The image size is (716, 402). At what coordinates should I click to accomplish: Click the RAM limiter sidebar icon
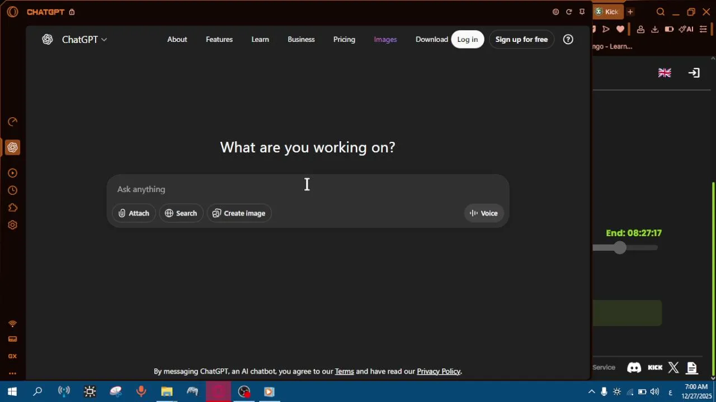pyautogui.click(x=12, y=339)
